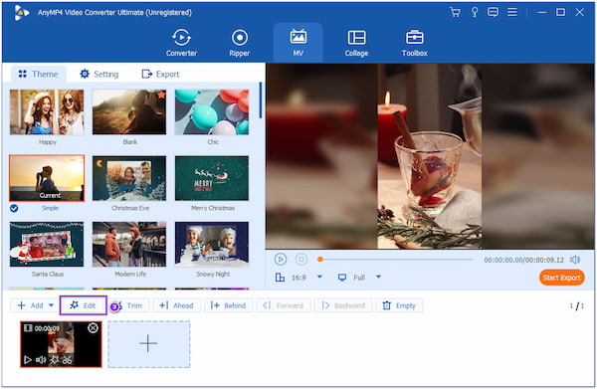Click the Ahead button

[x=177, y=305]
